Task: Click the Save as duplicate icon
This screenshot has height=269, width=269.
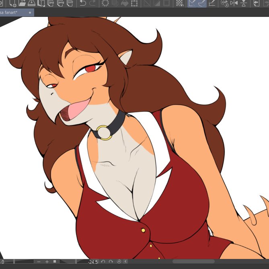Action: click(41, 3)
